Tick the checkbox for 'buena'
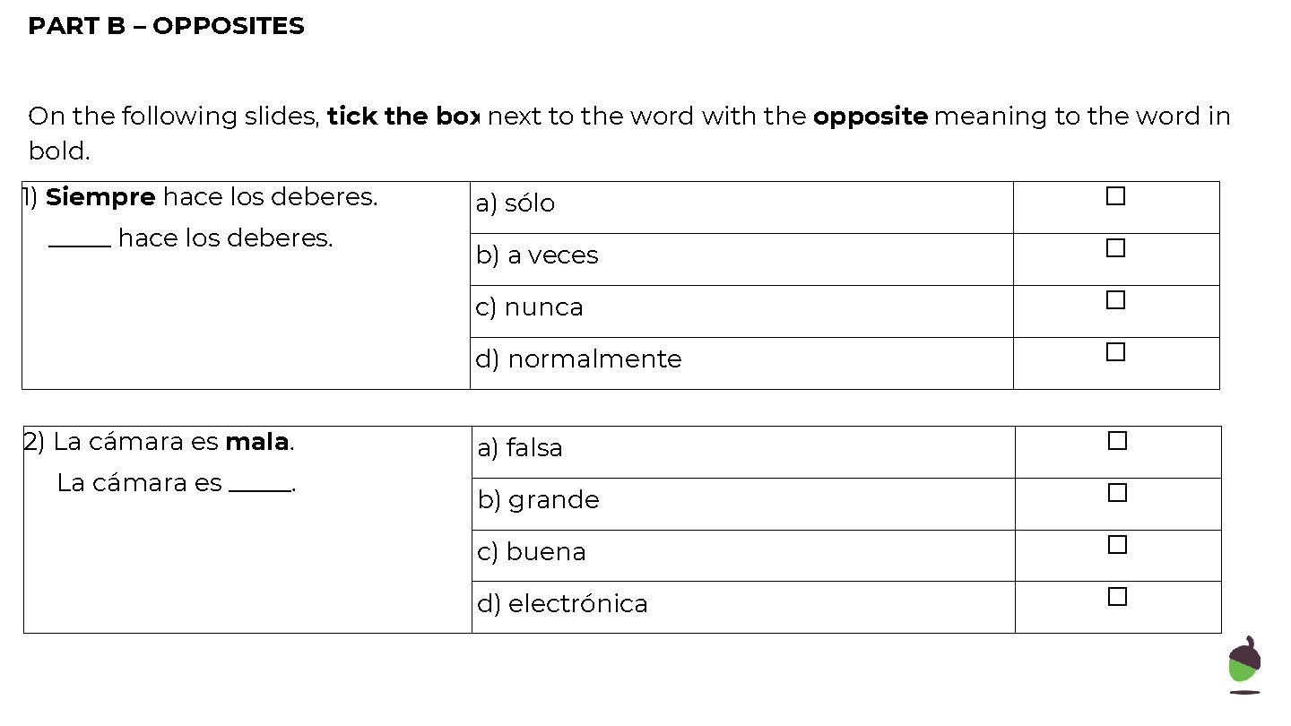Image resolution: width=1291 pixels, height=726 pixels. [x=1117, y=545]
